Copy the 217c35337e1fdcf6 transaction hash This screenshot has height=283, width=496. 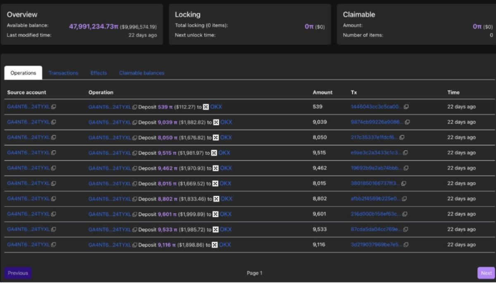click(402, 137)
